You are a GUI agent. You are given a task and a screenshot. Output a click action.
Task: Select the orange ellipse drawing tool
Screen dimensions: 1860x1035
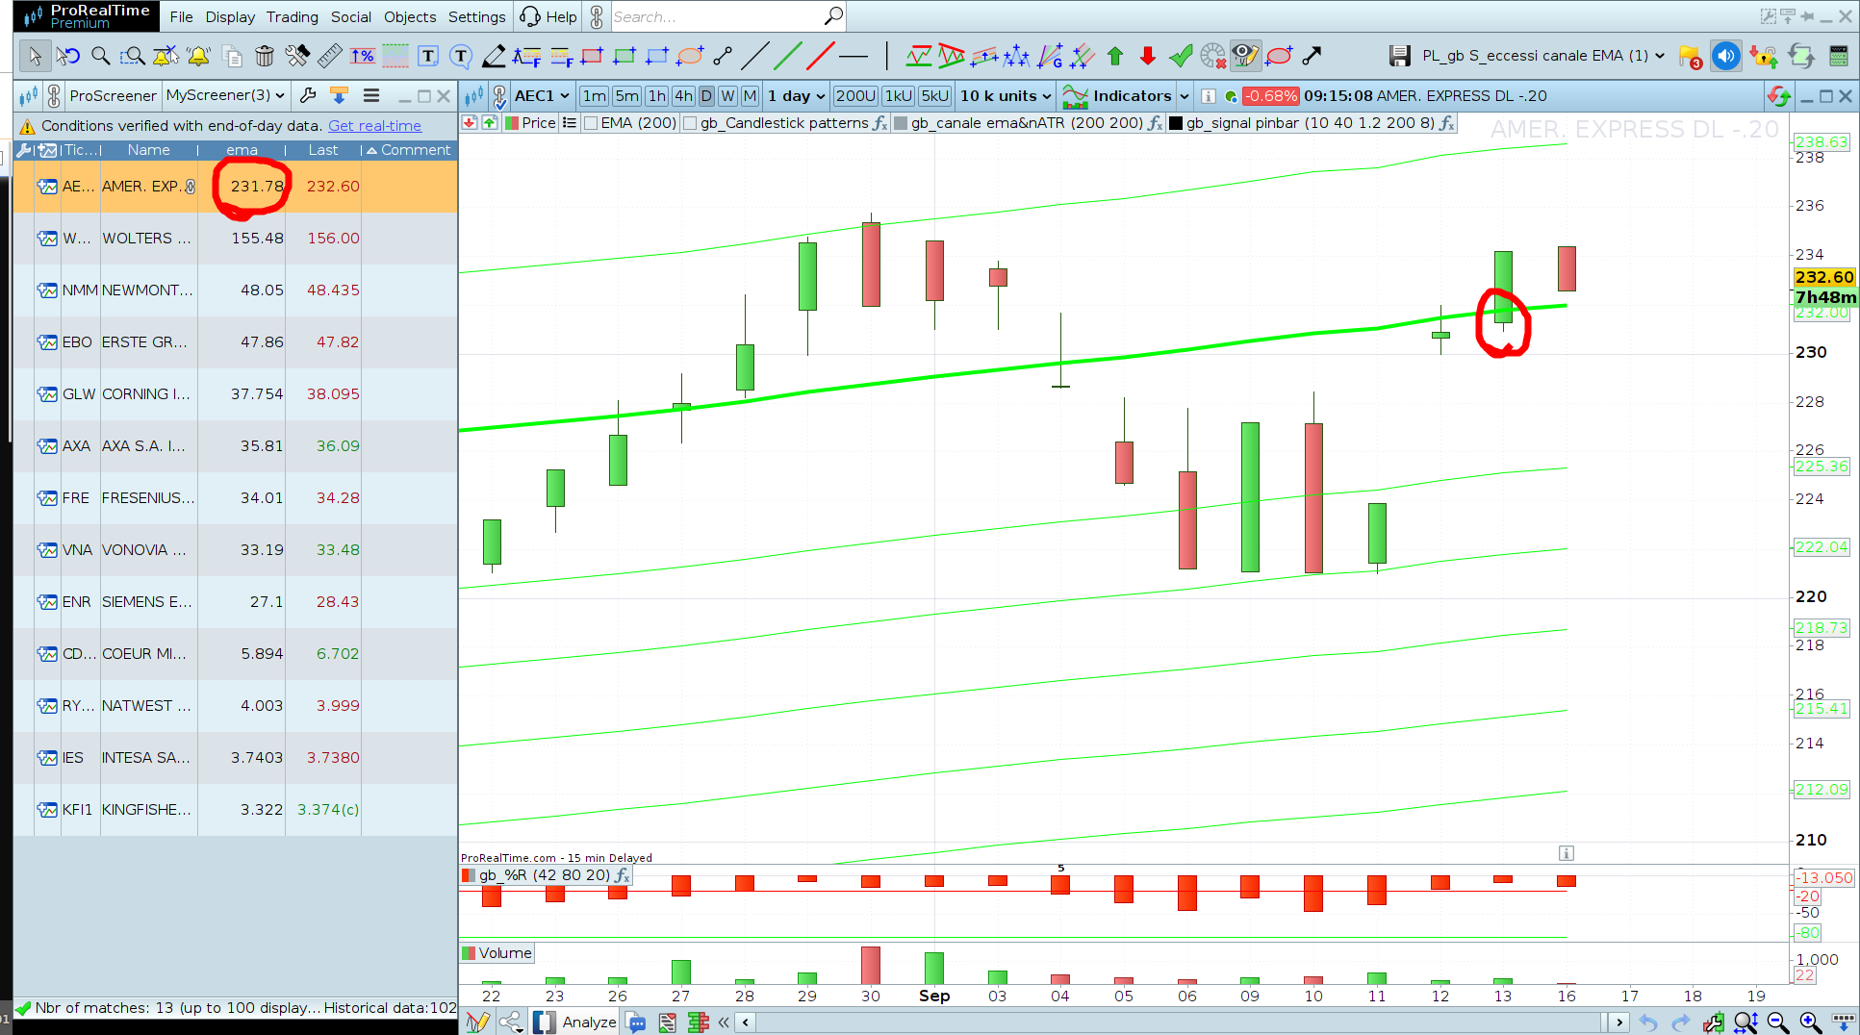(690, 56)
